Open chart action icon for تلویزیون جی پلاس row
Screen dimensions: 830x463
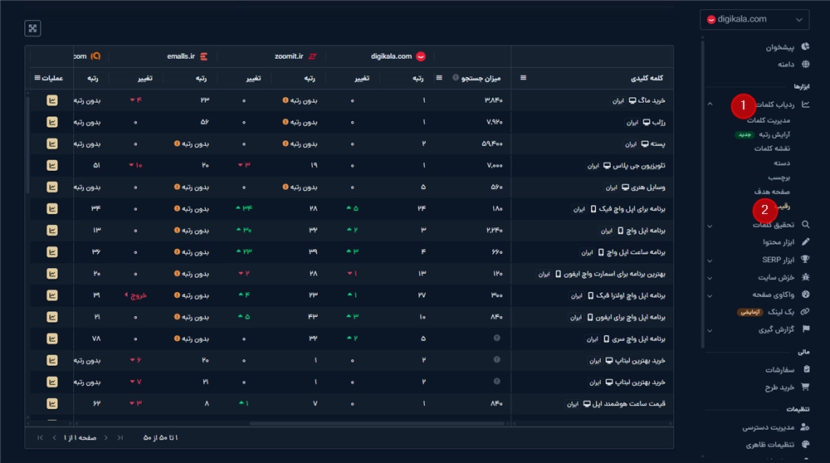pos(51,166)
